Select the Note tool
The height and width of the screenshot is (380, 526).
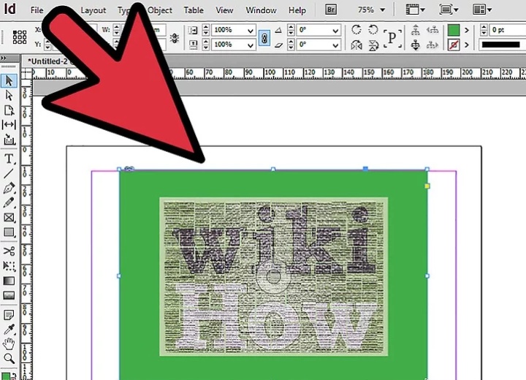pos(9,315)
